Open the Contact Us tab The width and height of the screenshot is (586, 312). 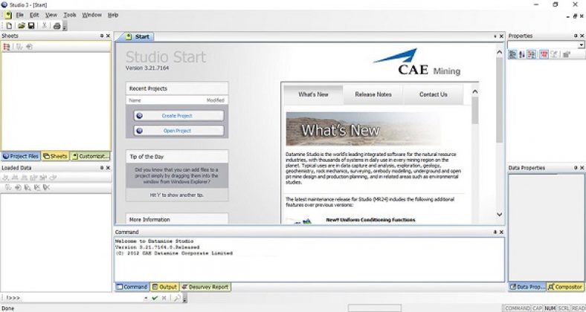[x=433, y=95]
